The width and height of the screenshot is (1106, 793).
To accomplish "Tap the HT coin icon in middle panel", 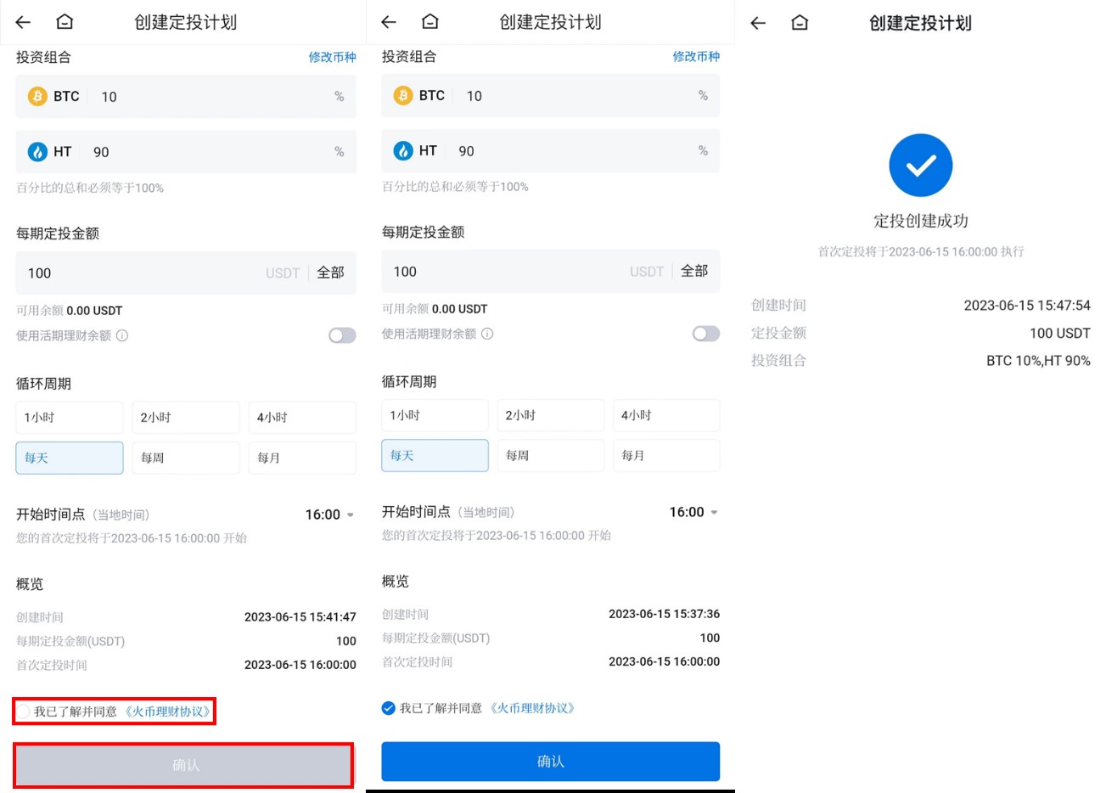I will coord(403,151).
